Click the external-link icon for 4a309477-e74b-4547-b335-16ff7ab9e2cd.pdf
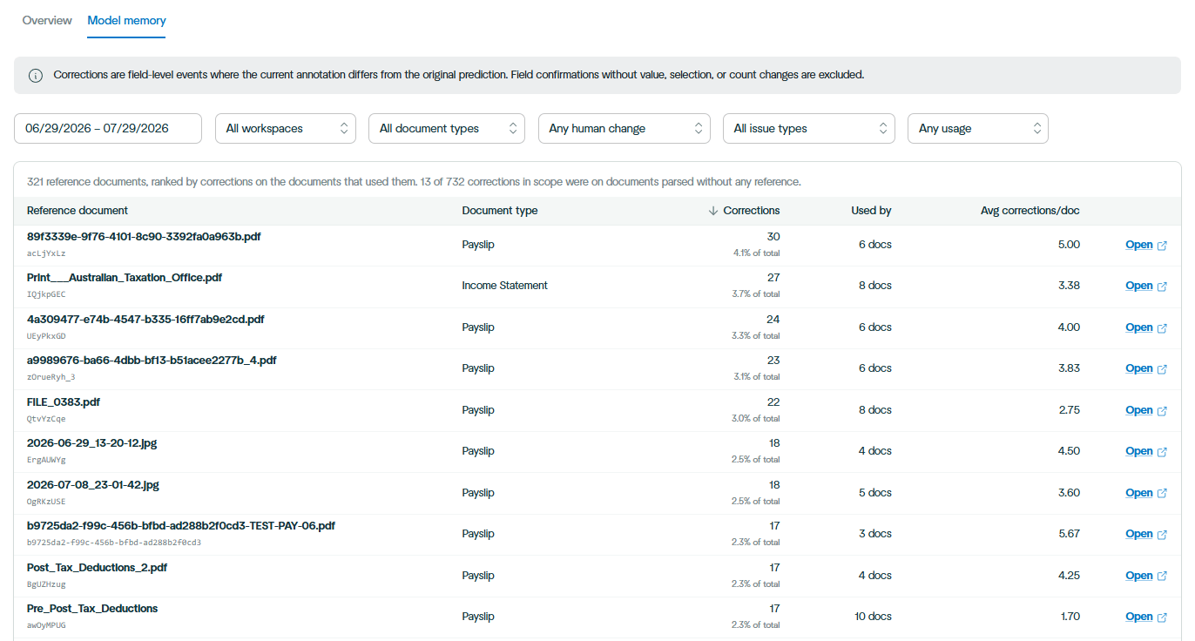The width and height of the screenshot is (1195, 641). [x=1162, y=328]
